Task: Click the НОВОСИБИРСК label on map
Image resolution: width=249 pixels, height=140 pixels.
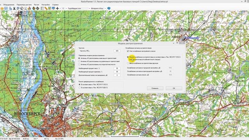Action: (27, 114)
